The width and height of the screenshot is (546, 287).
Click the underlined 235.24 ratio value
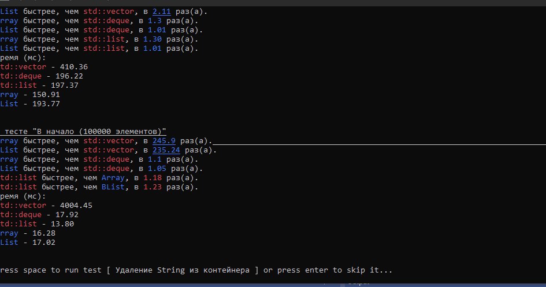166,150
